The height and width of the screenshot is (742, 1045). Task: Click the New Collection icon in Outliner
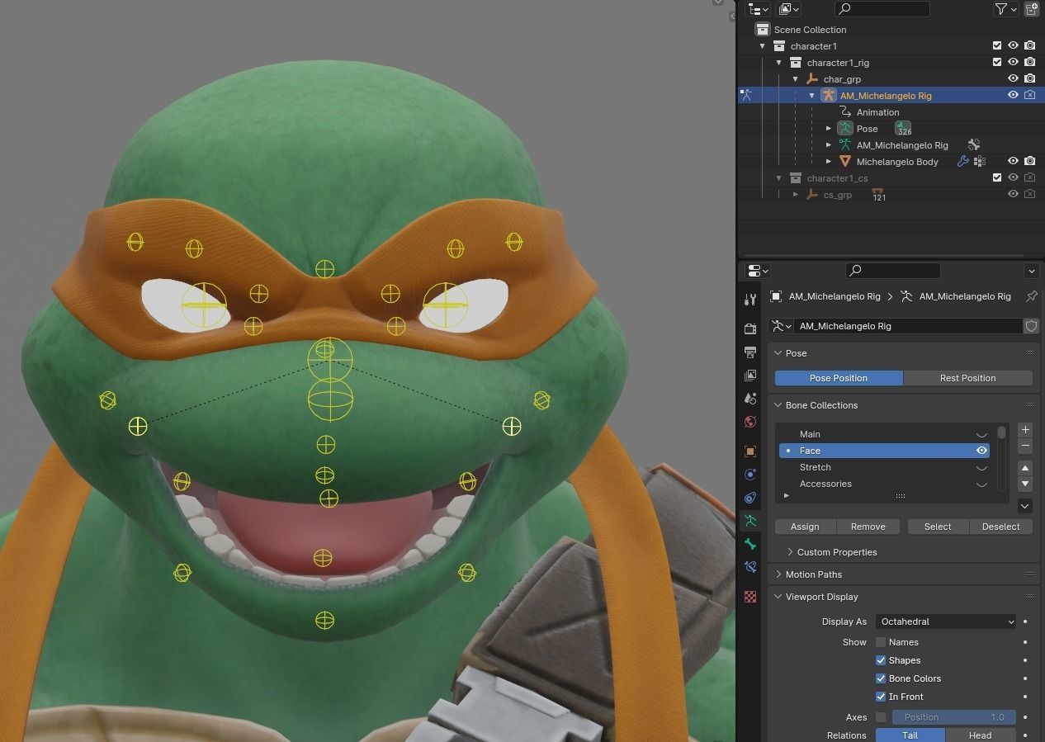pyautogui.click(x=1032, y=9)
